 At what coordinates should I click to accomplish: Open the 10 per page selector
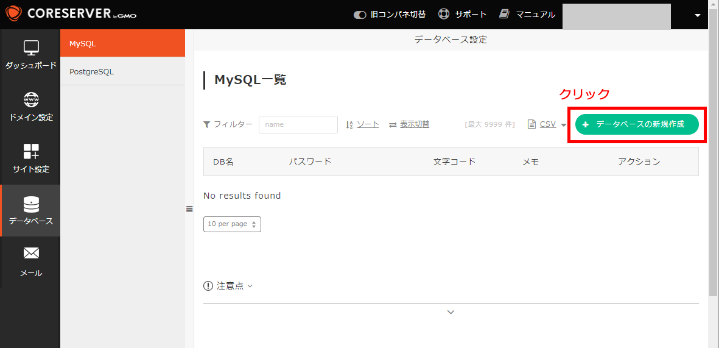coord(232,224)
